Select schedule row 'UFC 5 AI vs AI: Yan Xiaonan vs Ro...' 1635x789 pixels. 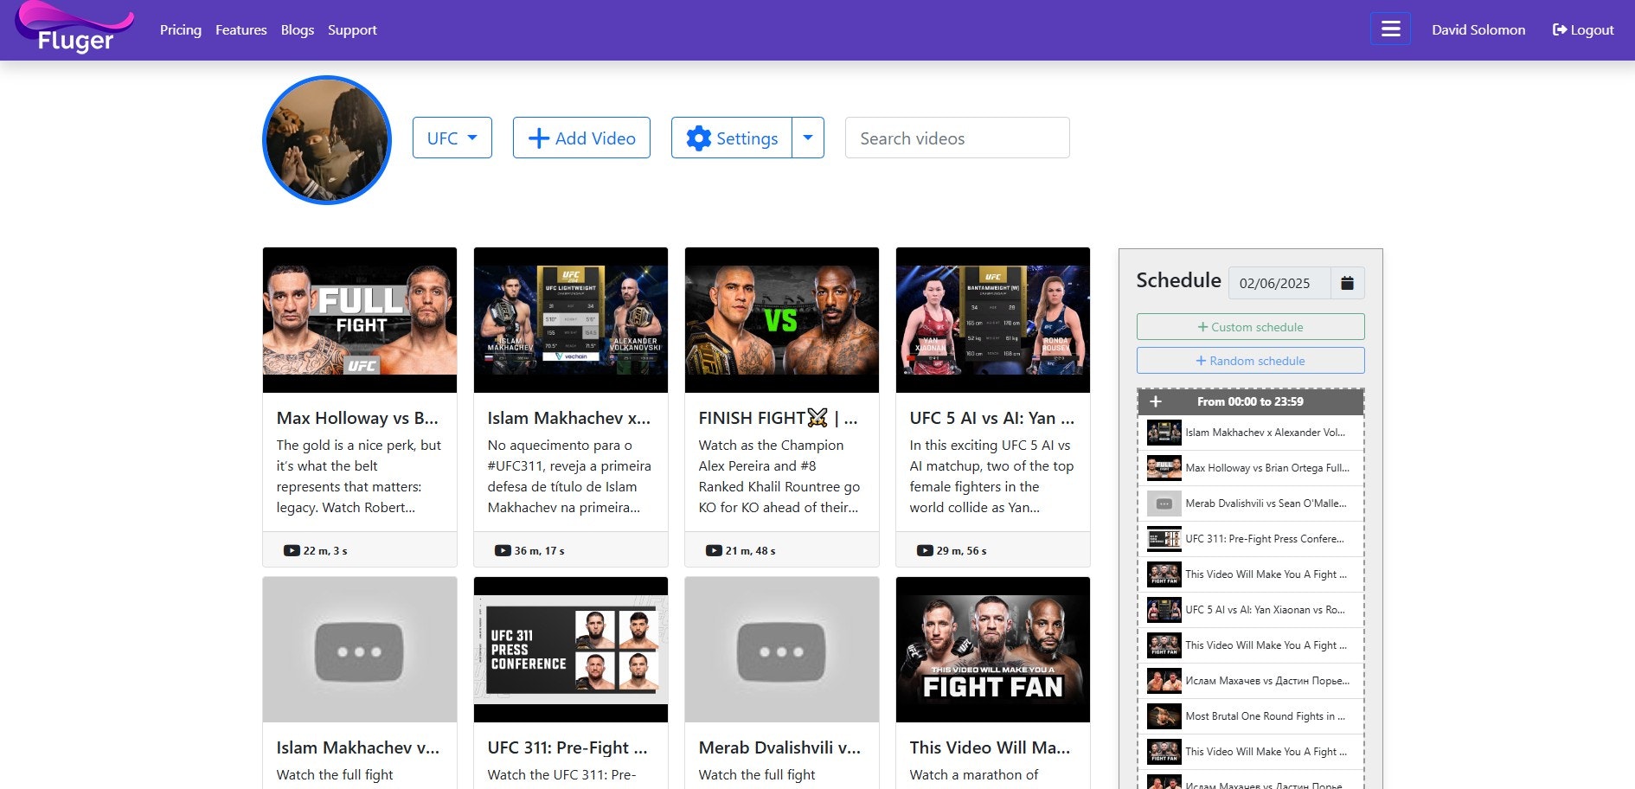1251,610
